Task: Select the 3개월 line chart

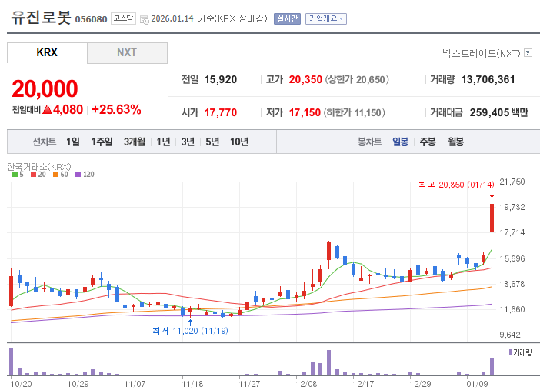Action: 135,142
